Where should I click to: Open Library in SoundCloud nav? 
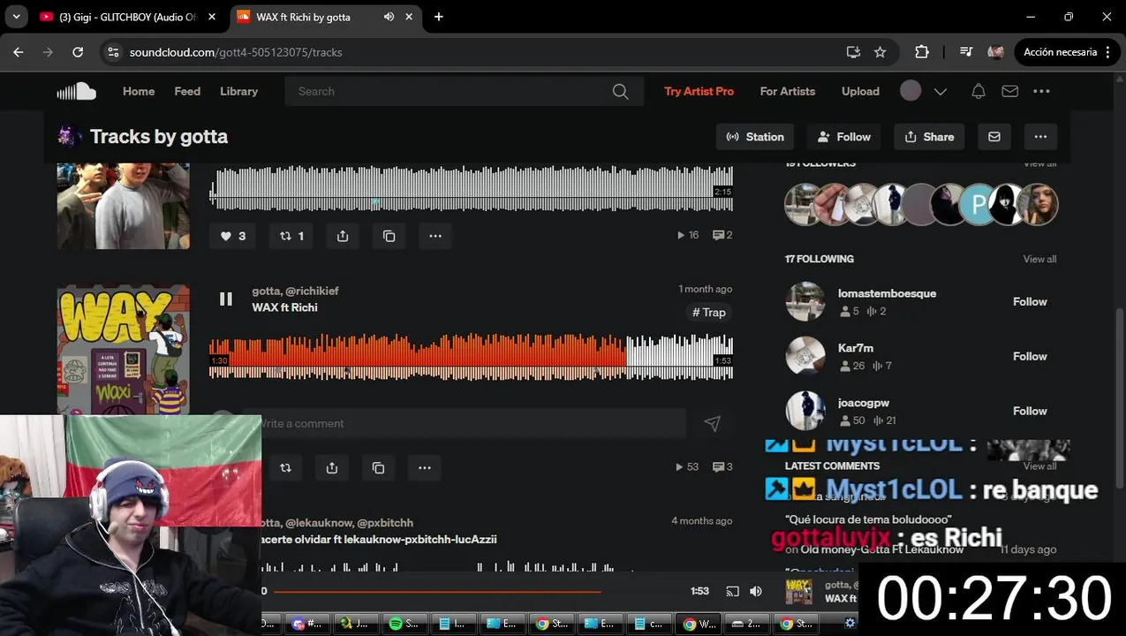(x=238, y=91)
